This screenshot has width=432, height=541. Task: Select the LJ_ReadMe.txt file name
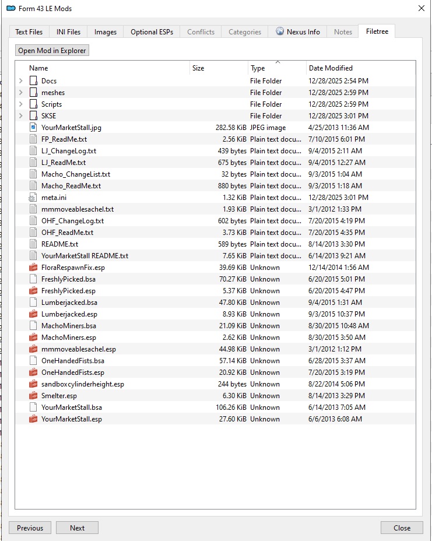pos(64,163)
